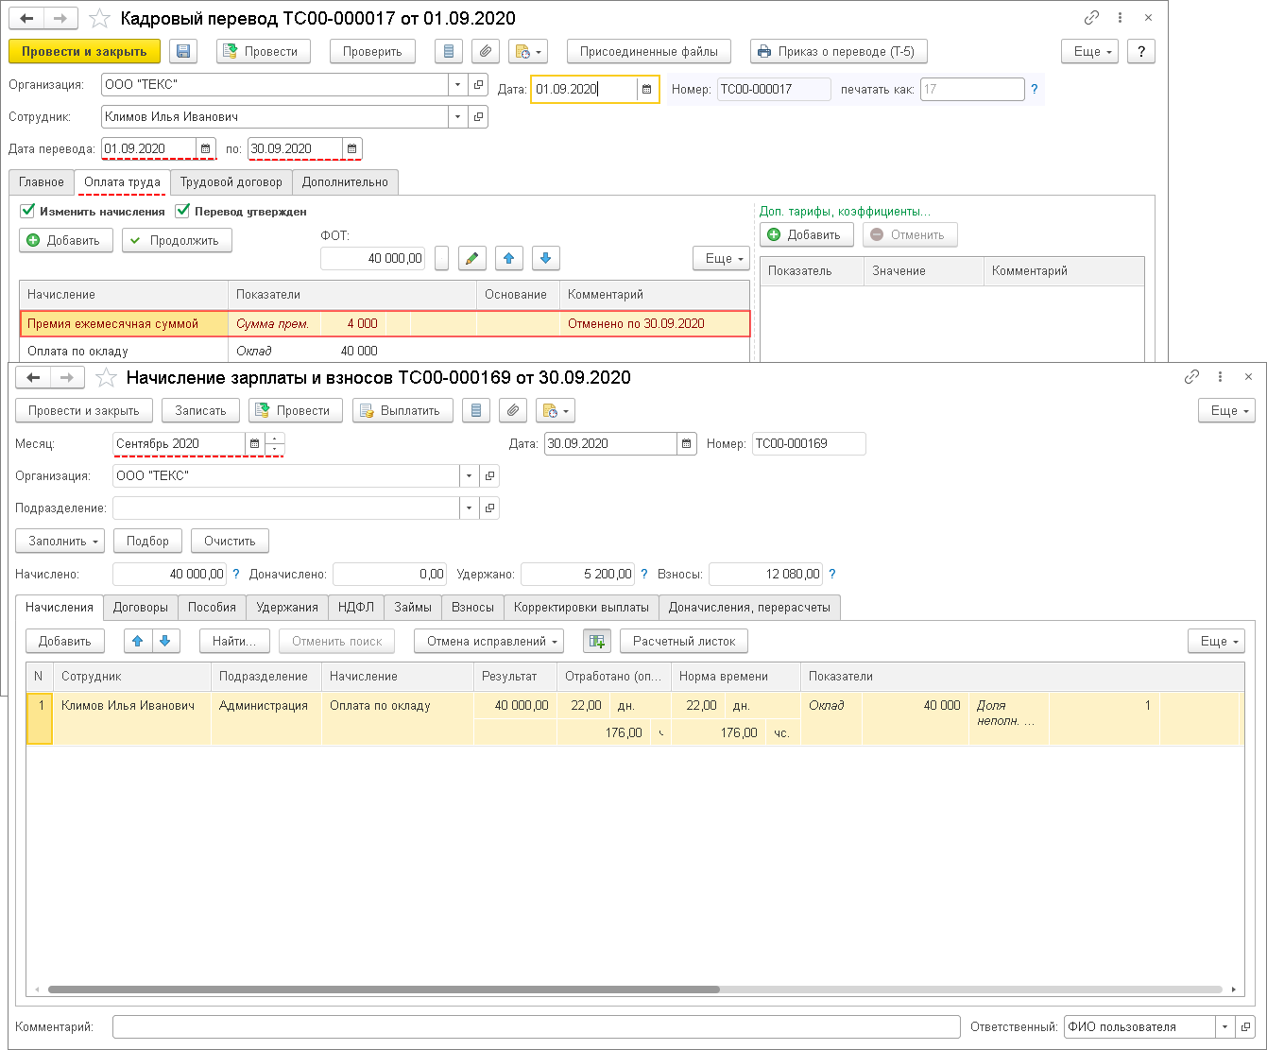Click the paperclip attachment icon in top toolbar
This screenshot has height=1050, width=1267.
484,52
